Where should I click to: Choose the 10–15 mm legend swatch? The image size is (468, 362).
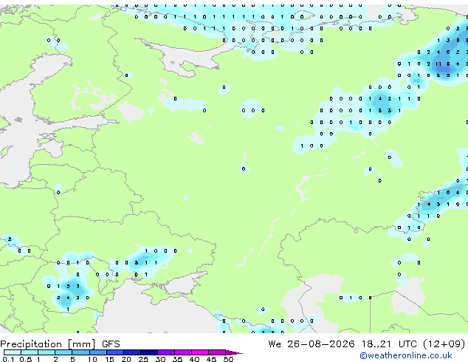97,352
